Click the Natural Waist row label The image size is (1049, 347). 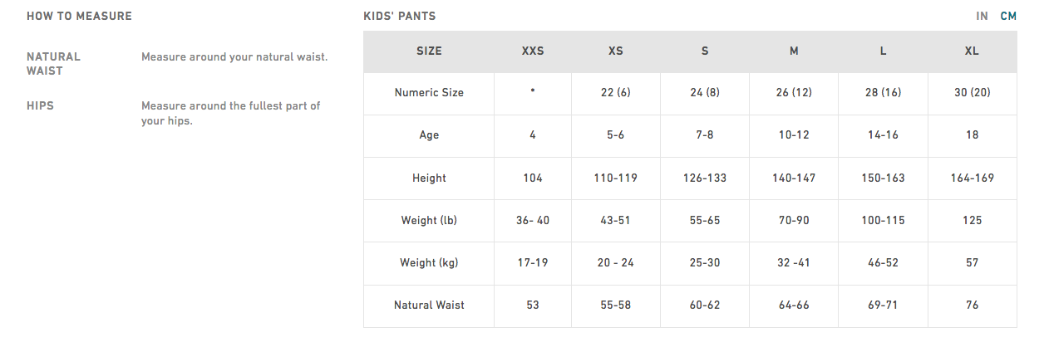tap(429, 305)
